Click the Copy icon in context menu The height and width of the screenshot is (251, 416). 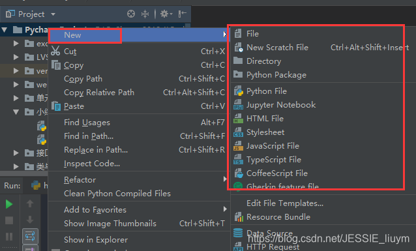56,65
